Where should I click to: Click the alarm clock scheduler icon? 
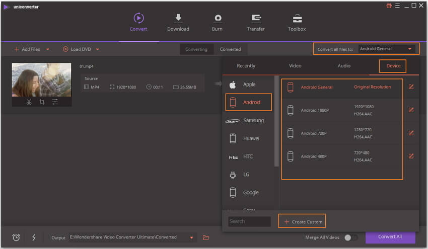16,237
